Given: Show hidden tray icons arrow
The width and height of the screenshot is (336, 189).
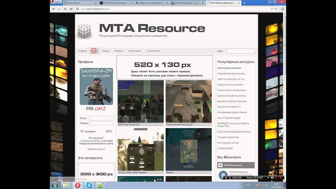Looking at the screenshot, I should coord(253,185).
